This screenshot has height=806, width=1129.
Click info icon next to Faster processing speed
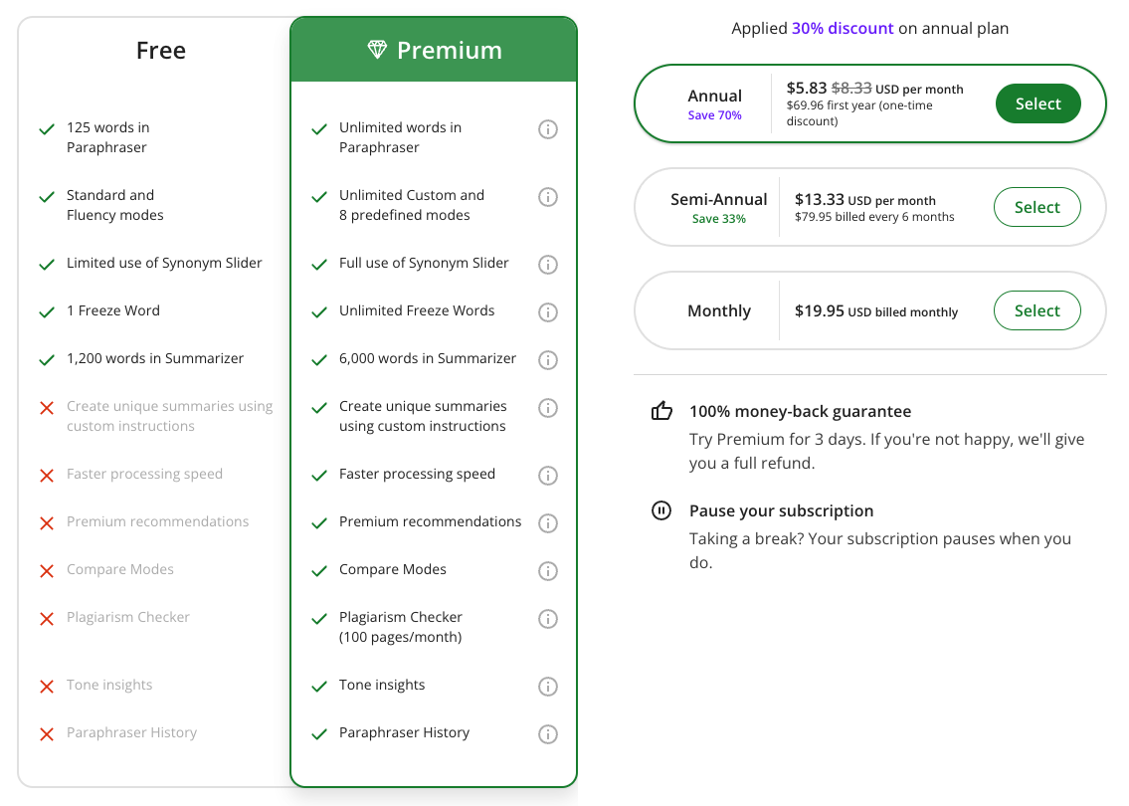tap(548, 475)
